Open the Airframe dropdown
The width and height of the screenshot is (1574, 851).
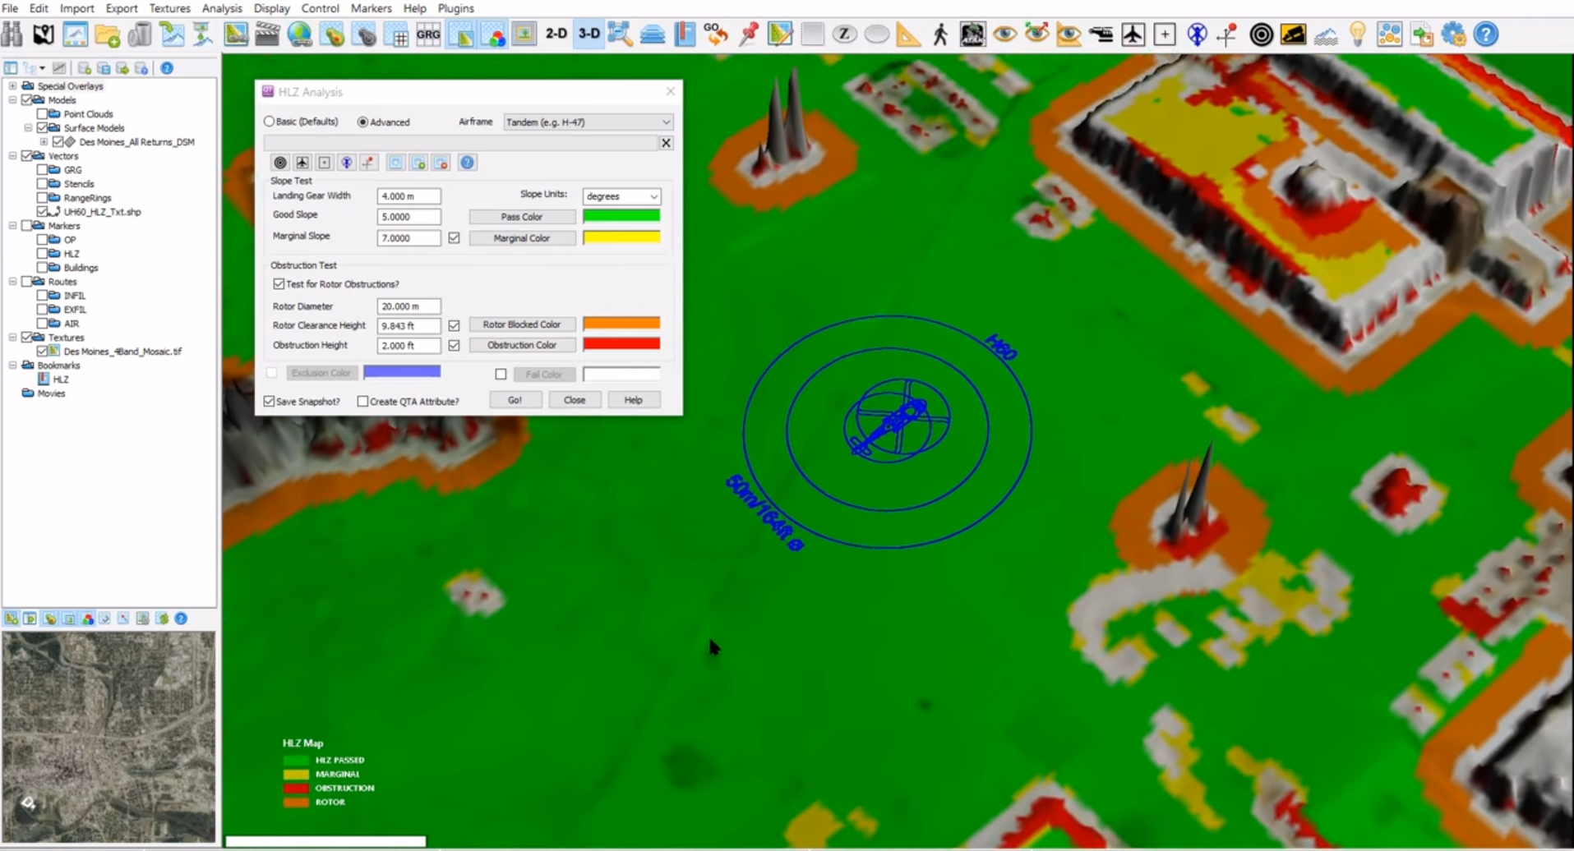pos(588,122)
